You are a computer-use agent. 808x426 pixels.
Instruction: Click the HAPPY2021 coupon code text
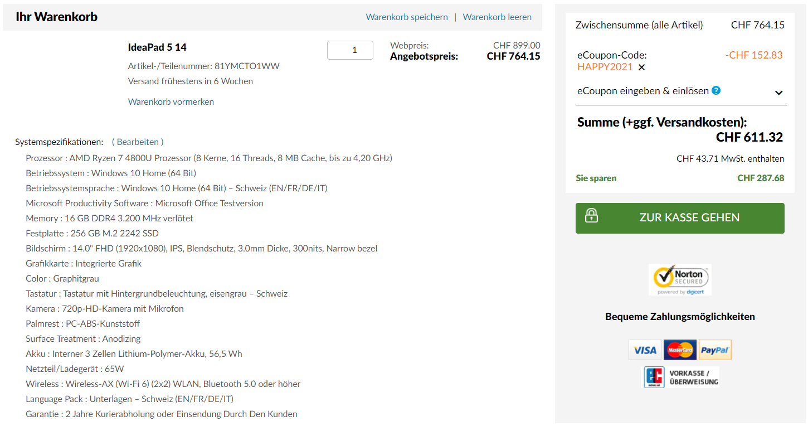[605, 67]
